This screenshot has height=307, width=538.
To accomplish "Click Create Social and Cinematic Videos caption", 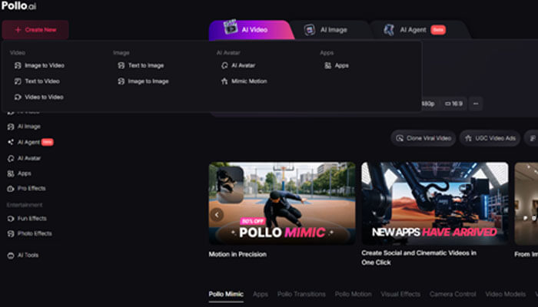I will pyautogui.click(x=419, y=258).
